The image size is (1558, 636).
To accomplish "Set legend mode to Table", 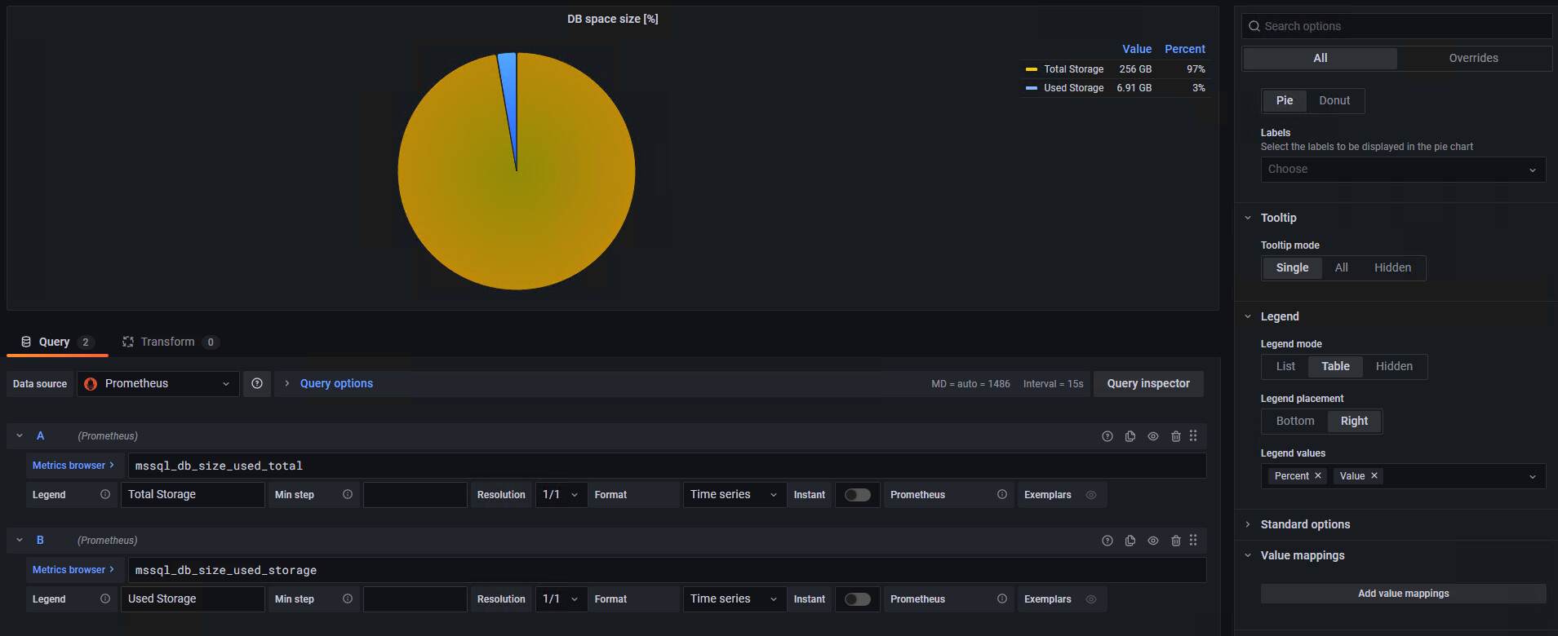I will [1335, 366].
